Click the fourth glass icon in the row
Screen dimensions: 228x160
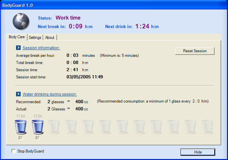coord(71,127)
